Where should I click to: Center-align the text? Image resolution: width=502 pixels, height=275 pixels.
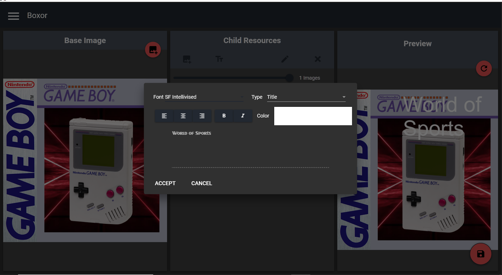pos(183,116)
